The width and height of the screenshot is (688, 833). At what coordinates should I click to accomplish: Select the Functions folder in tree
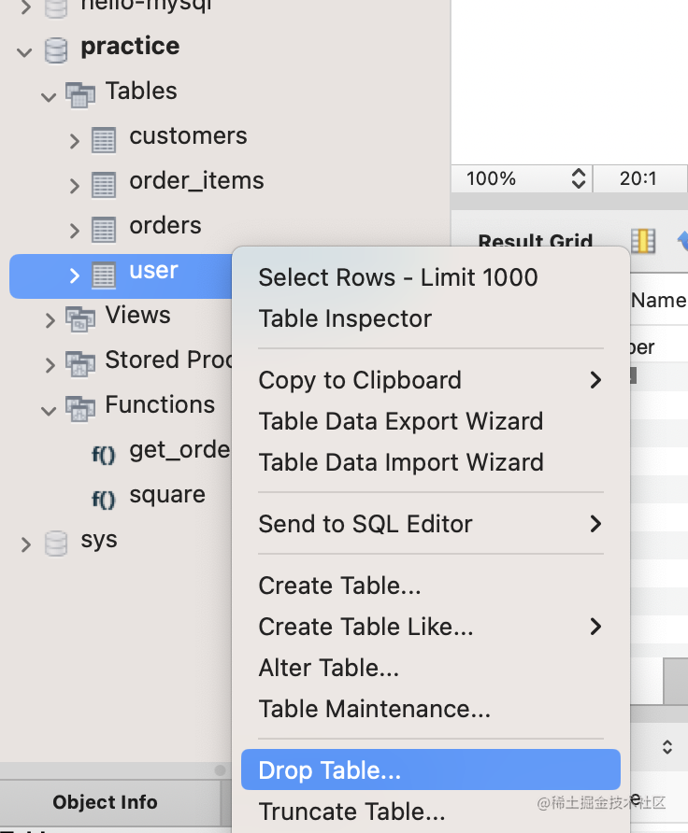[160, 404]
